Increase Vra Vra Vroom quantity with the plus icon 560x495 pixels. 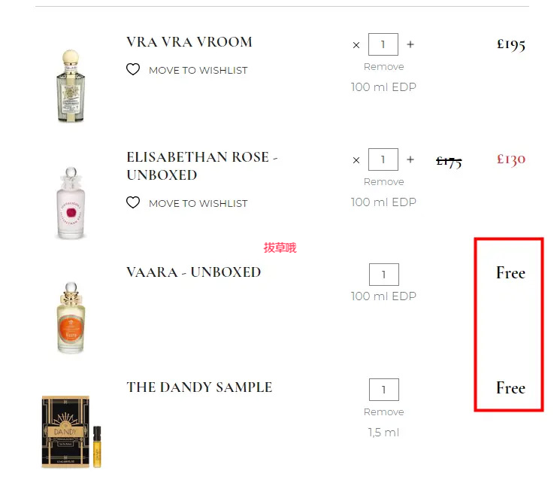tap(410, 44)
